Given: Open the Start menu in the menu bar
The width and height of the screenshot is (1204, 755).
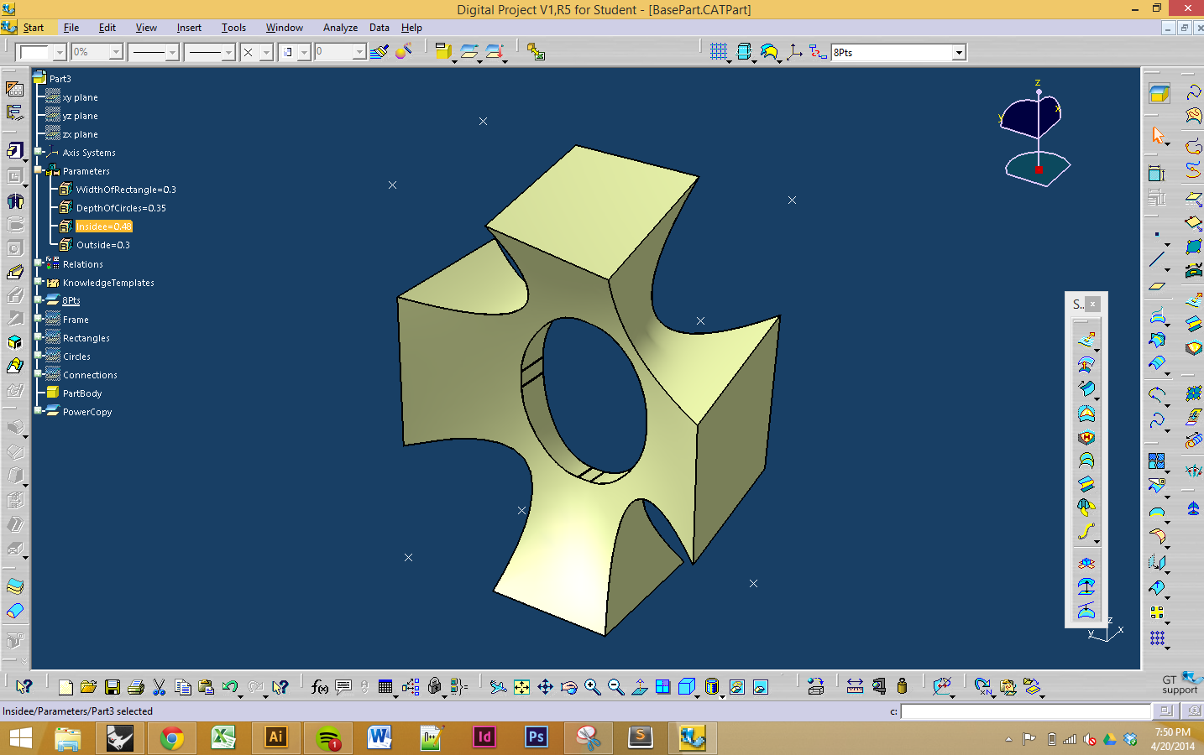Looking at the screenshot, I should (x=34, y=28).
